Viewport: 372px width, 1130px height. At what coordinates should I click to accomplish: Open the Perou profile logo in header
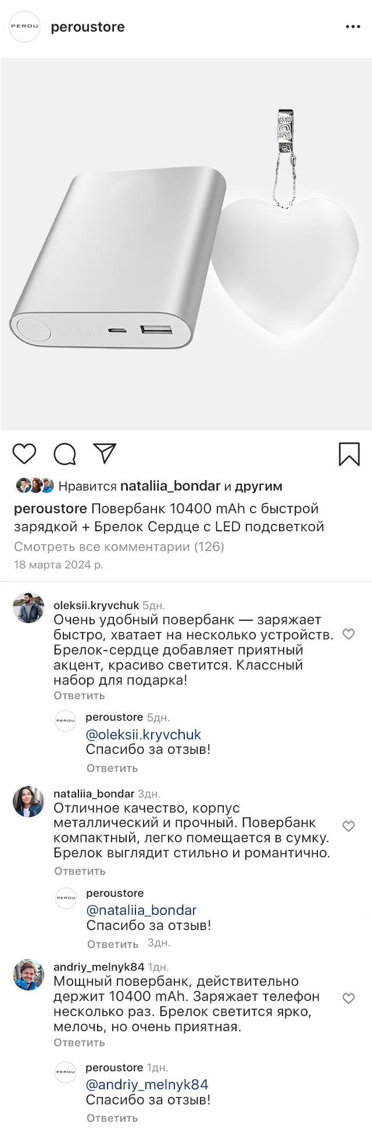click(x=24, y=27)
